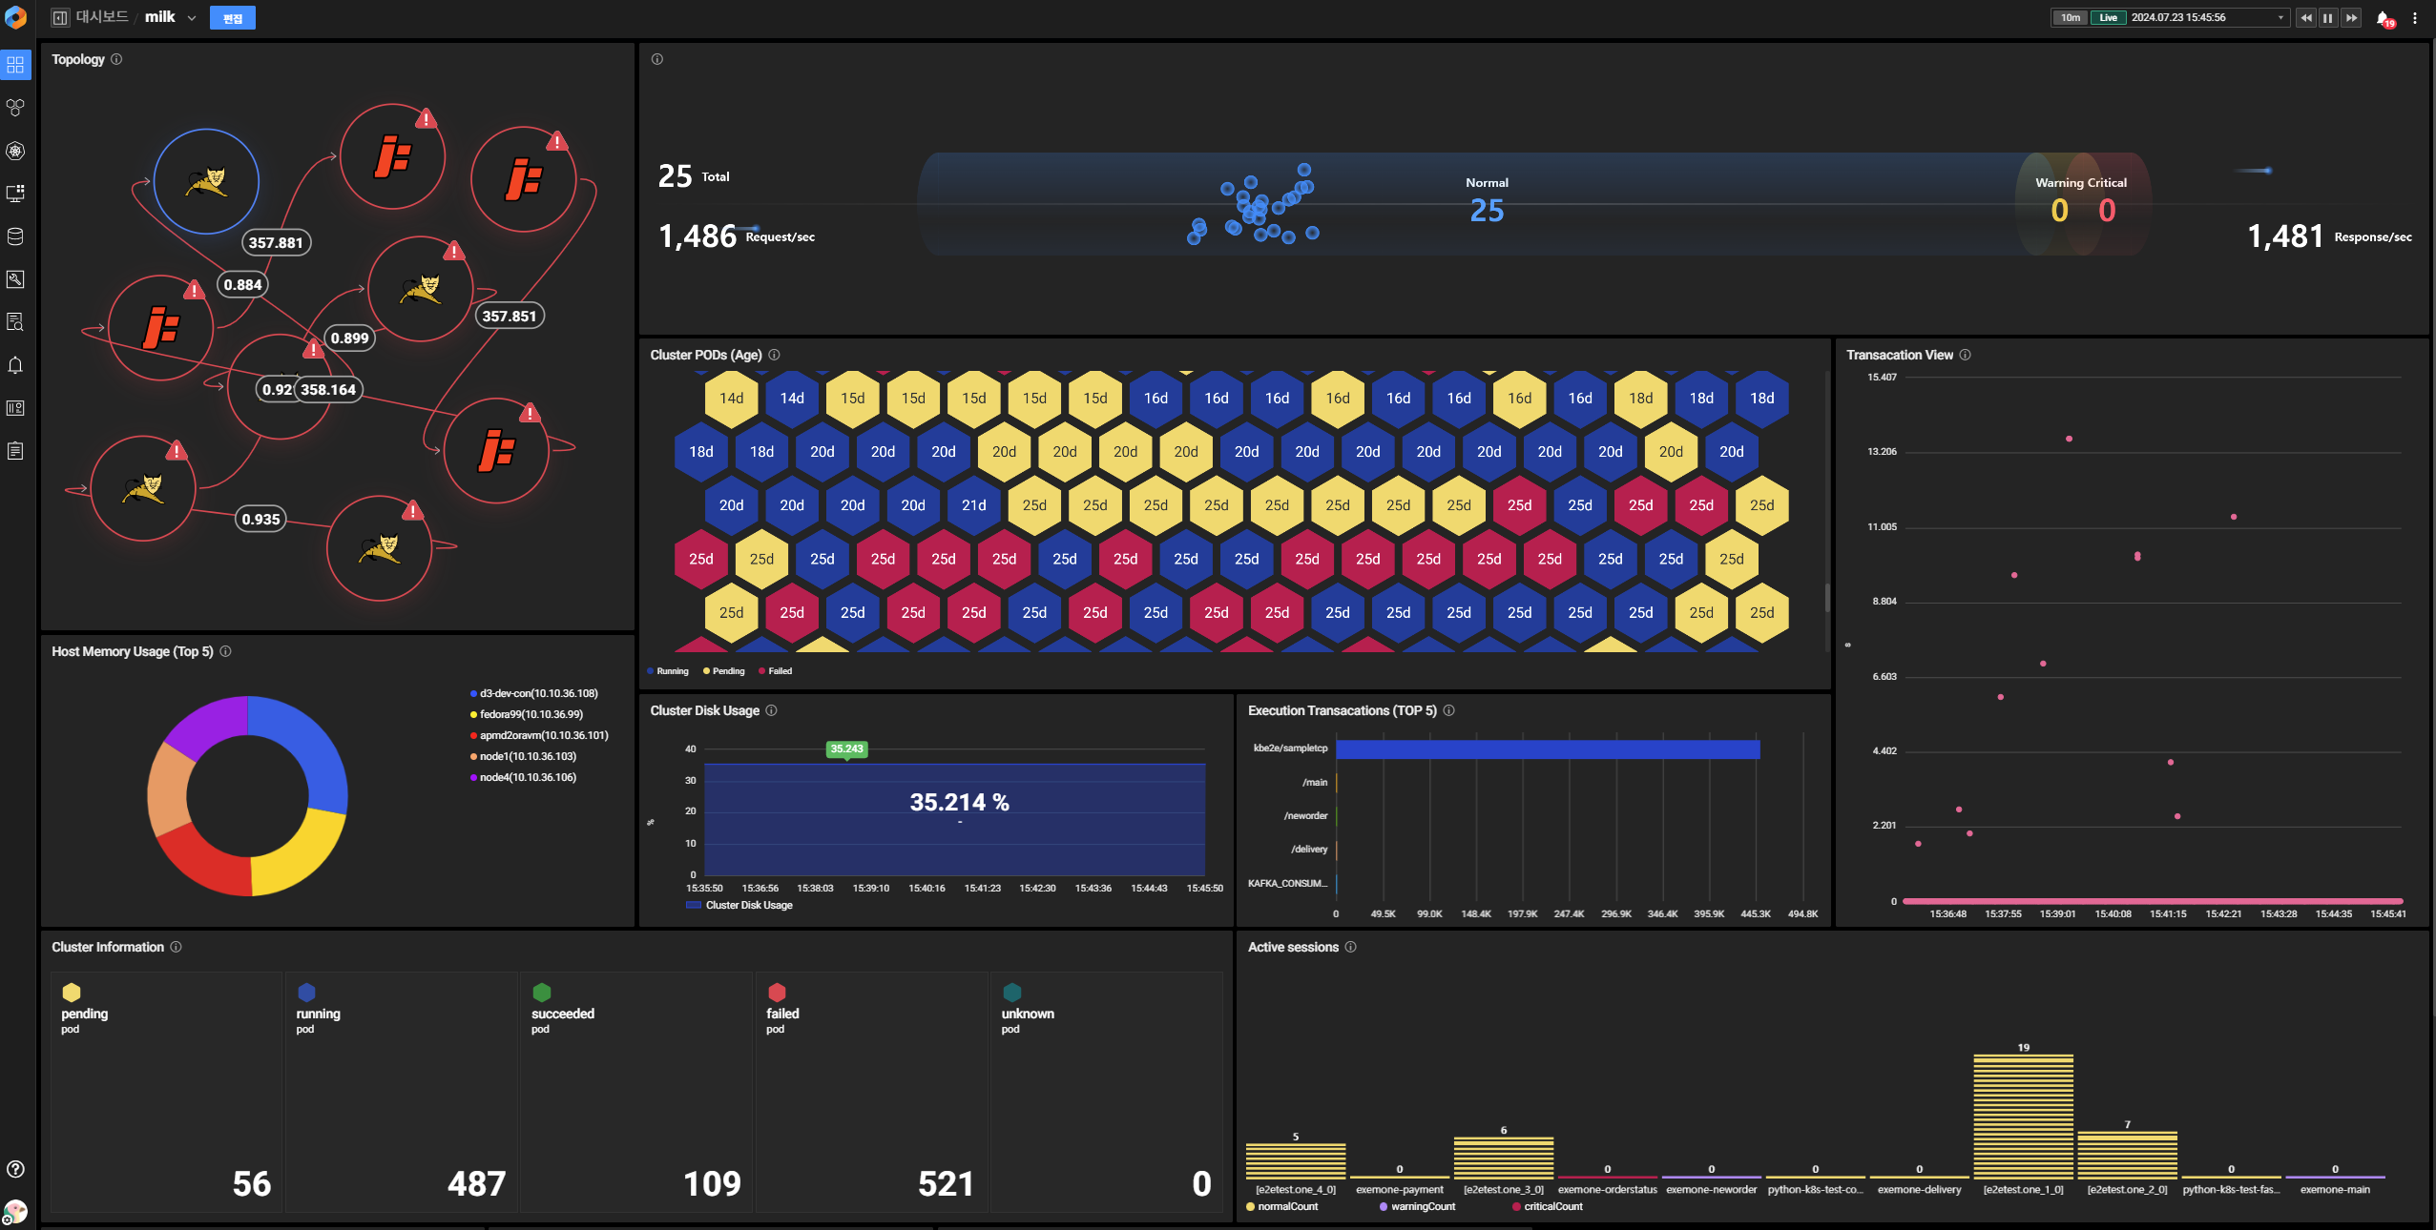Click the database cylinder sidebar icon
This screenshot has height=1230, width=2436.
point(15,236)
